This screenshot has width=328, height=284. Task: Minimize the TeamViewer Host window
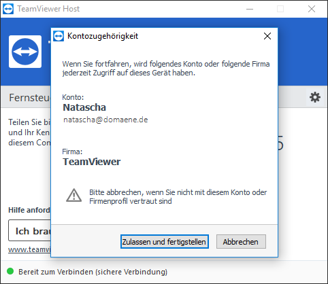(x=250, y=9)
